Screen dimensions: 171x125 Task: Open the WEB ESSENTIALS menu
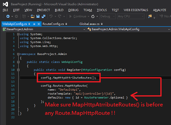point(136,10)
